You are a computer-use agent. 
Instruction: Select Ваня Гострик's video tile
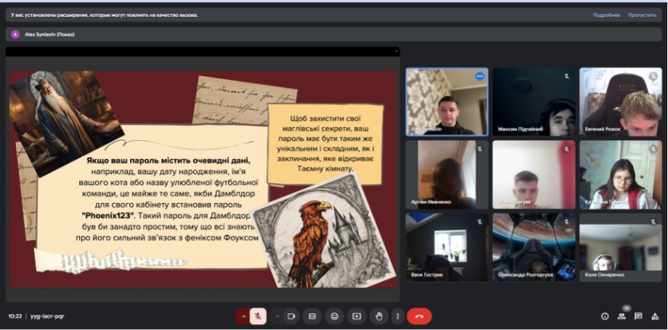pos(447,247)
